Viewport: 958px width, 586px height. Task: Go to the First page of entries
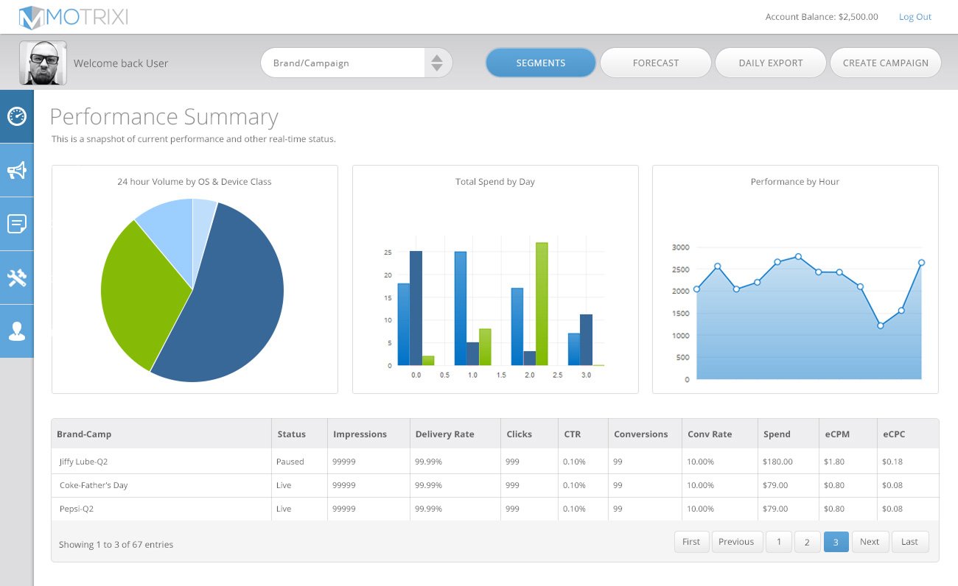691,542
